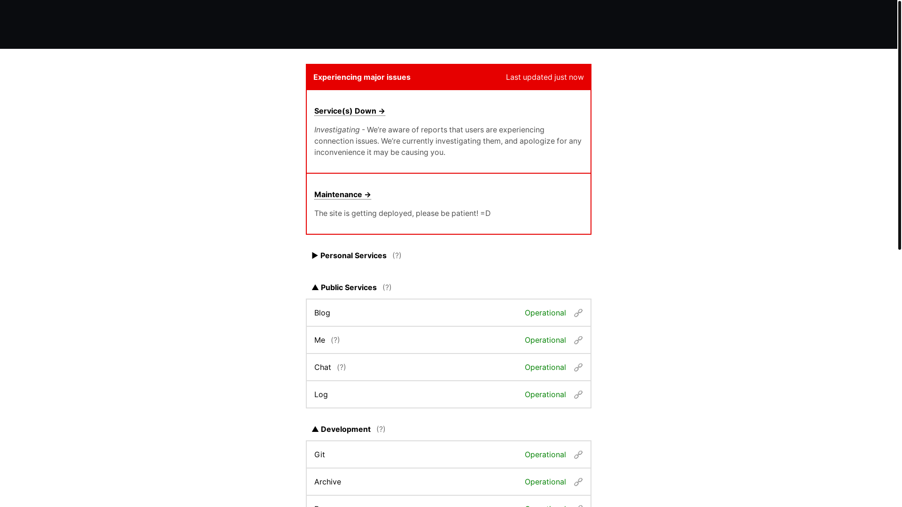Viewport: 902px width, 507px height.
Task: Show help tooltip for Development group
Action: coord(381,429)
